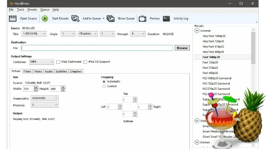Select the Custom cropping radio button
The image size is (267, 149).
pos(104,86)
